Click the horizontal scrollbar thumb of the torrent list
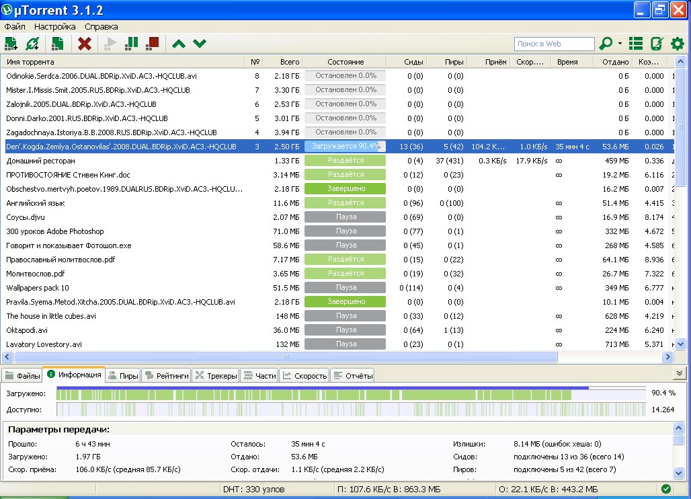The height and width of the screenshot is (499, 691). pos(286,356)
